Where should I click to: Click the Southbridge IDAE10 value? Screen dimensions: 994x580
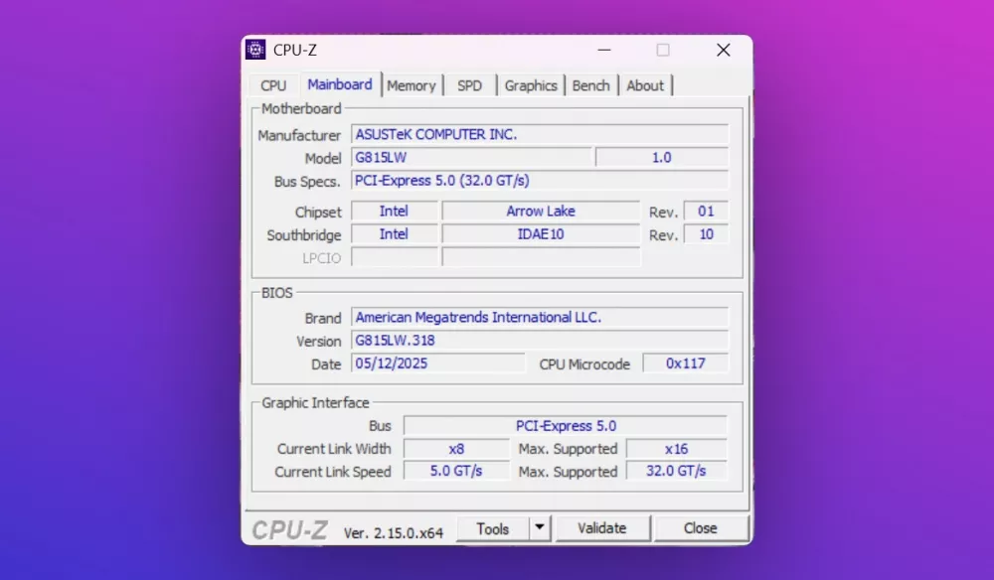point(540,234)
